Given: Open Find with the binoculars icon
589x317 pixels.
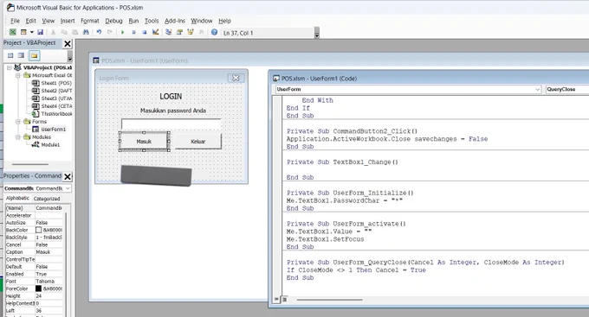Looking at the screenshot, I should [86, 33].
